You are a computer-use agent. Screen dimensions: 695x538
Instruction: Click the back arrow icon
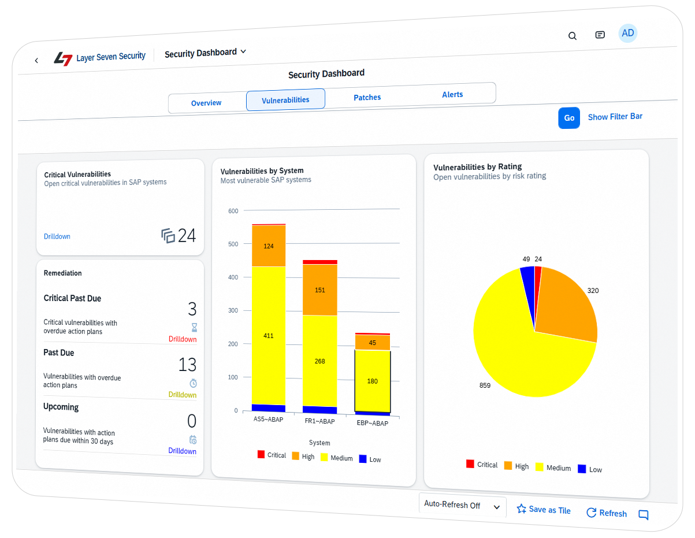tap(36, 60)
